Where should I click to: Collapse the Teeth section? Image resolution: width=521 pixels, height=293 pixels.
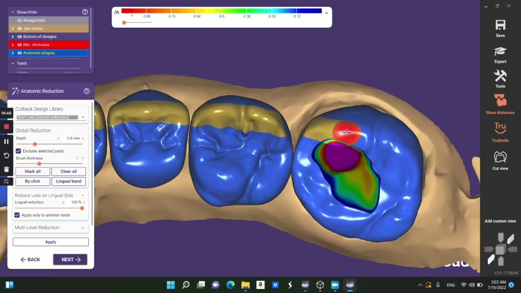click(x=13, y=63)
